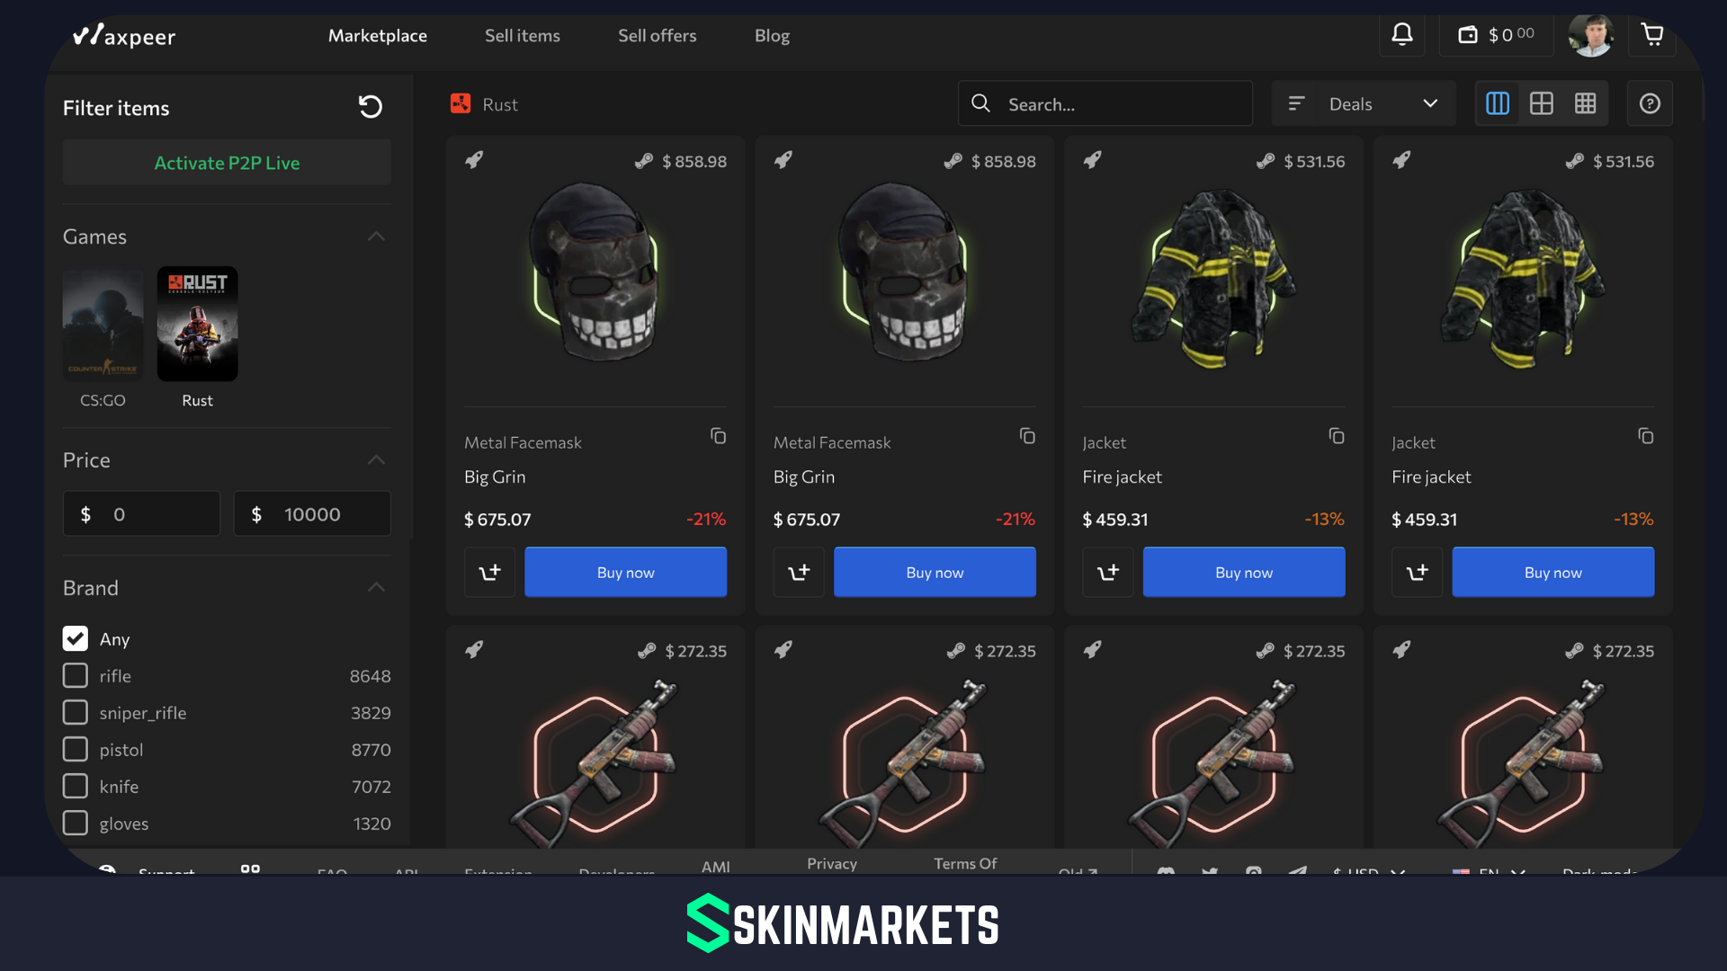Screen dimensions: 1727x971
Task: Enable the knife brand filter
Action: click(76, 786)
